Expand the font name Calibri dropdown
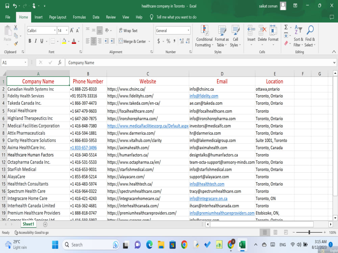Viewport: 338px width, 253px height. coord(55,31)
